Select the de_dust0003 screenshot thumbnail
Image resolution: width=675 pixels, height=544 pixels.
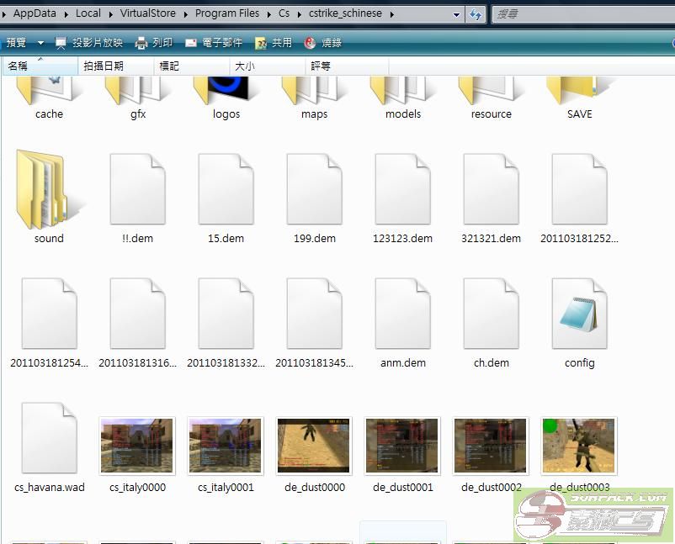[579, 446]
